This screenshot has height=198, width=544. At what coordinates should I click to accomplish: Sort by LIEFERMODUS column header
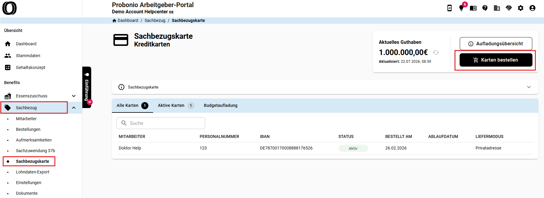490,136
